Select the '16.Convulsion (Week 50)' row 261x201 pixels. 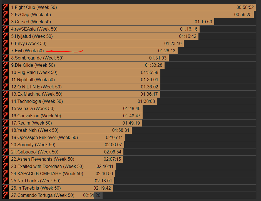36,116
